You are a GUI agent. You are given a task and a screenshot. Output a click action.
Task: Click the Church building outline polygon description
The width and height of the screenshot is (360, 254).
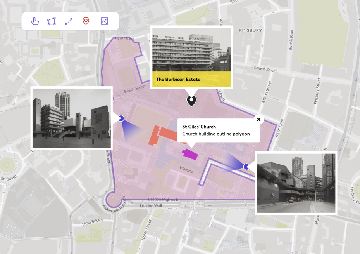coord(216,134)
